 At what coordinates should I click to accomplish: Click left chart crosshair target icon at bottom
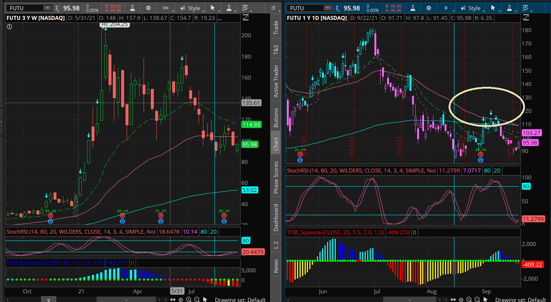tap(181, 299)
